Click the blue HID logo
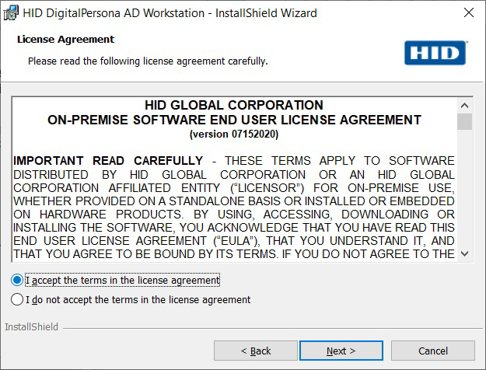The image size is (486, 370). tap(435, 53)
